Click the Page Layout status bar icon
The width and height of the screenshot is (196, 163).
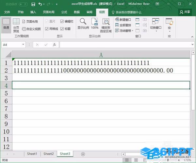click(136, 160)
